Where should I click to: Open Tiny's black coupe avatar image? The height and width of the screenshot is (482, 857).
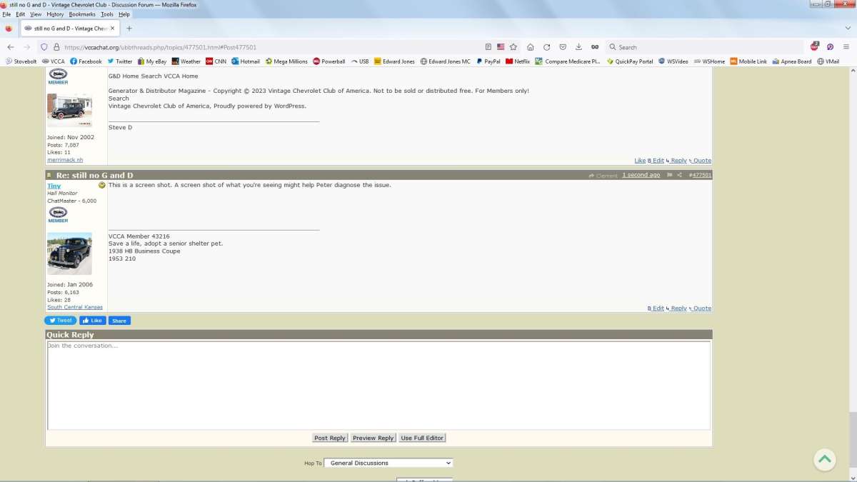pyautogui.click(x=69, y=254)
